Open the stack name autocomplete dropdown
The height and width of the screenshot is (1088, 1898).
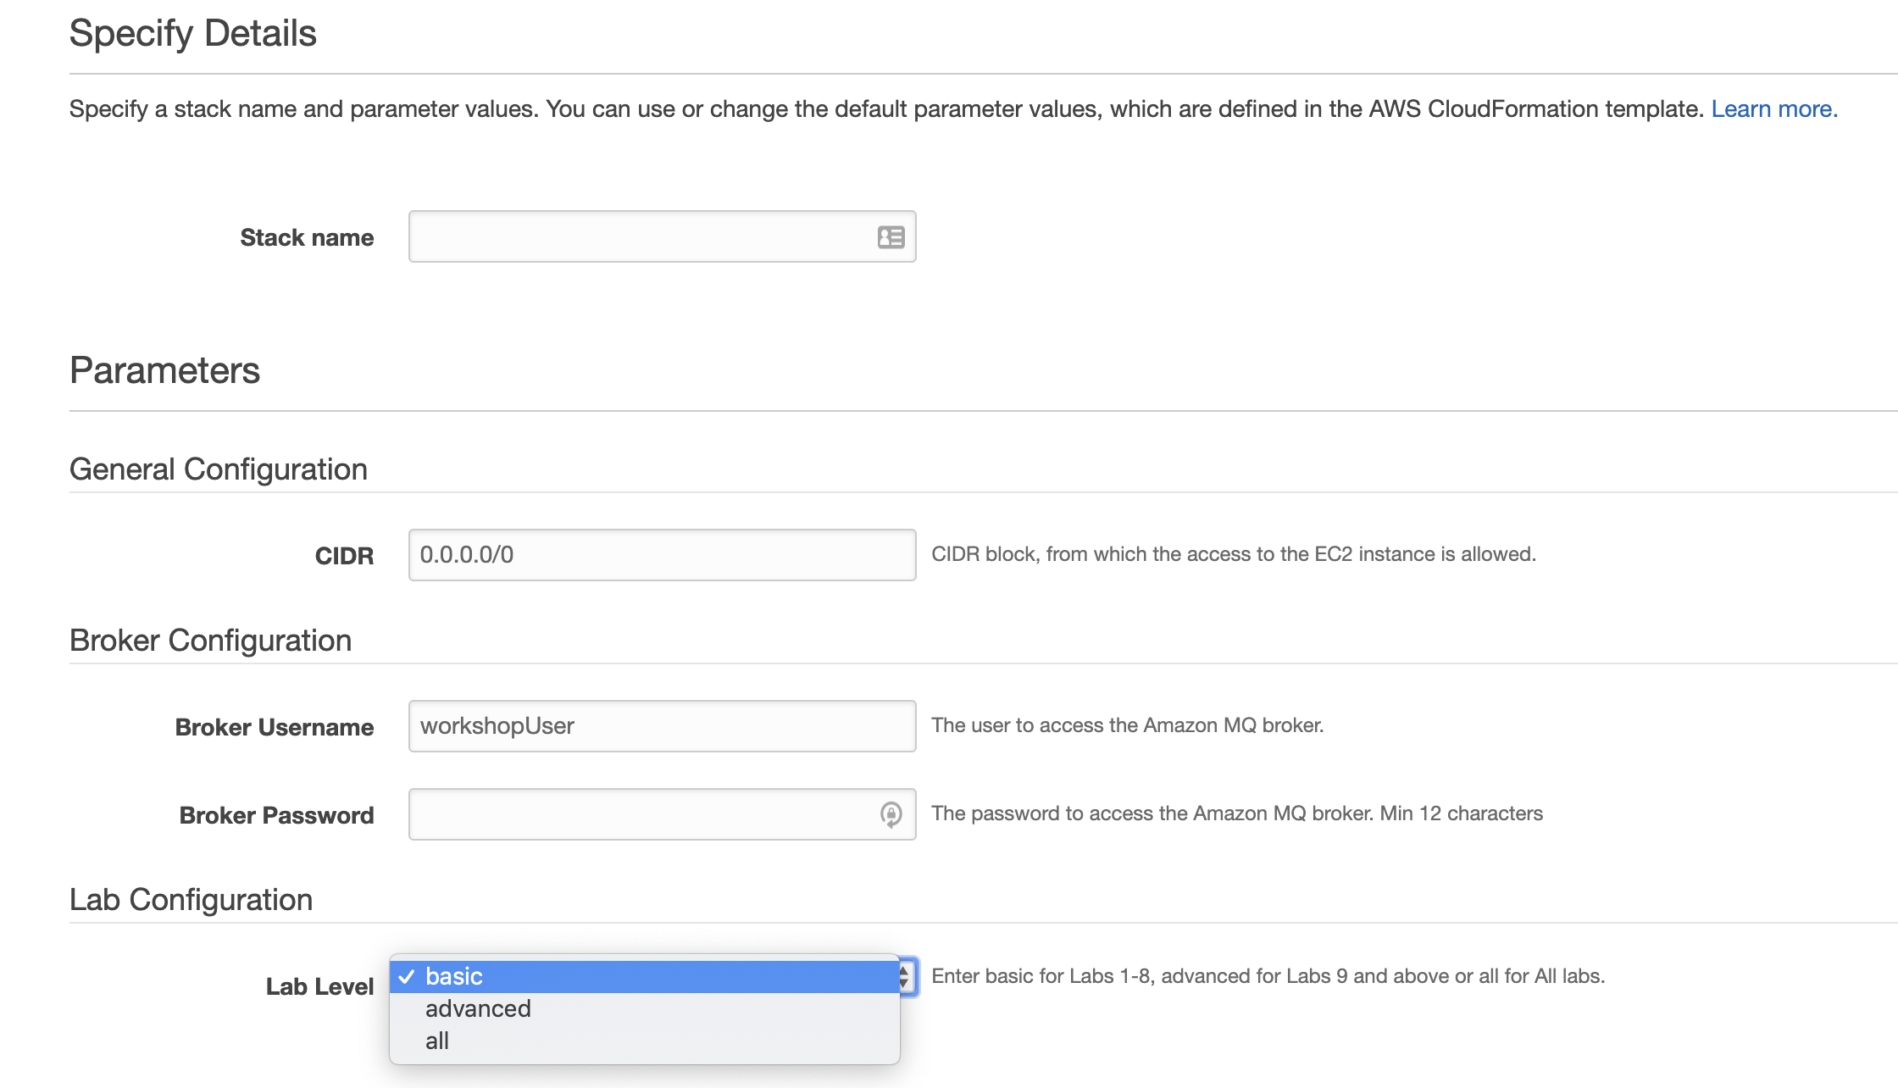[x=891, y=237]
